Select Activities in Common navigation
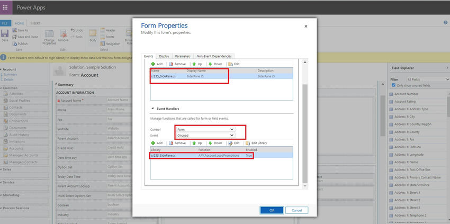Image resolution: width=450 pixels, height=224 pixels. [x=16, y=94]
